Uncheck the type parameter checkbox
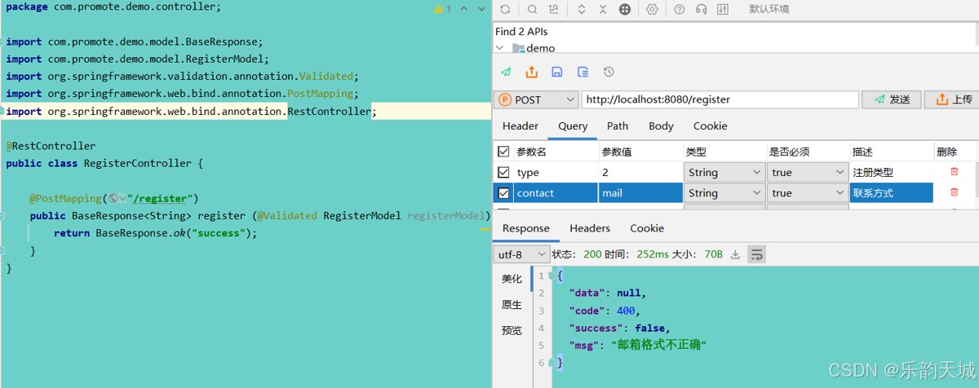Viewport: 979px width, 388px height. (503, 172)
